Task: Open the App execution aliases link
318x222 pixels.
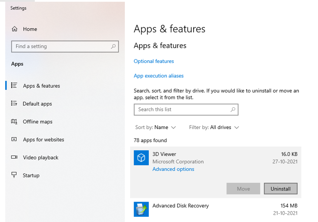Action: coord(159,76)
